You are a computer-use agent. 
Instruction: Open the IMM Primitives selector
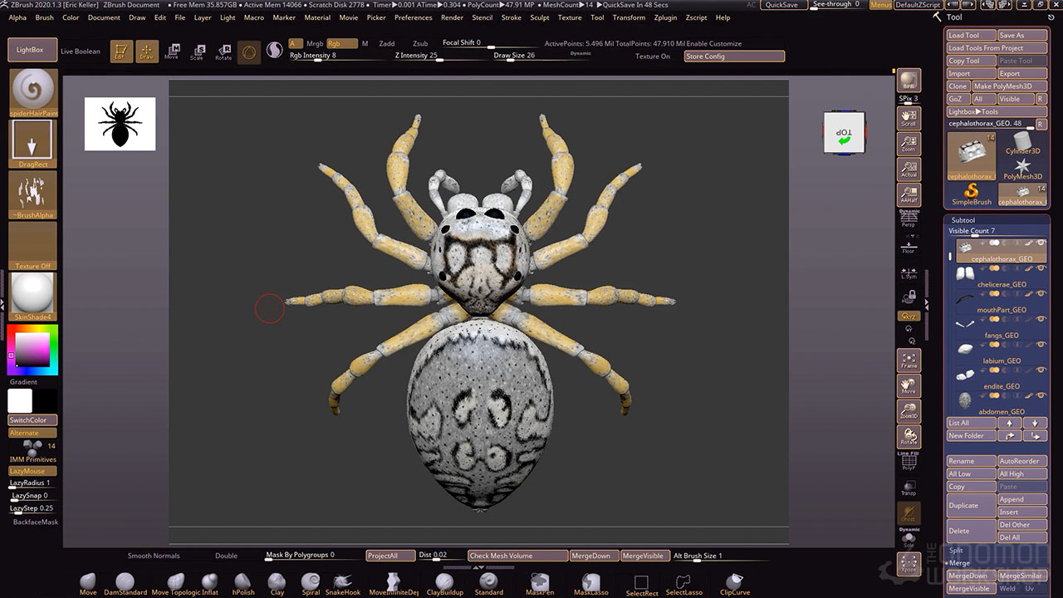33,451
